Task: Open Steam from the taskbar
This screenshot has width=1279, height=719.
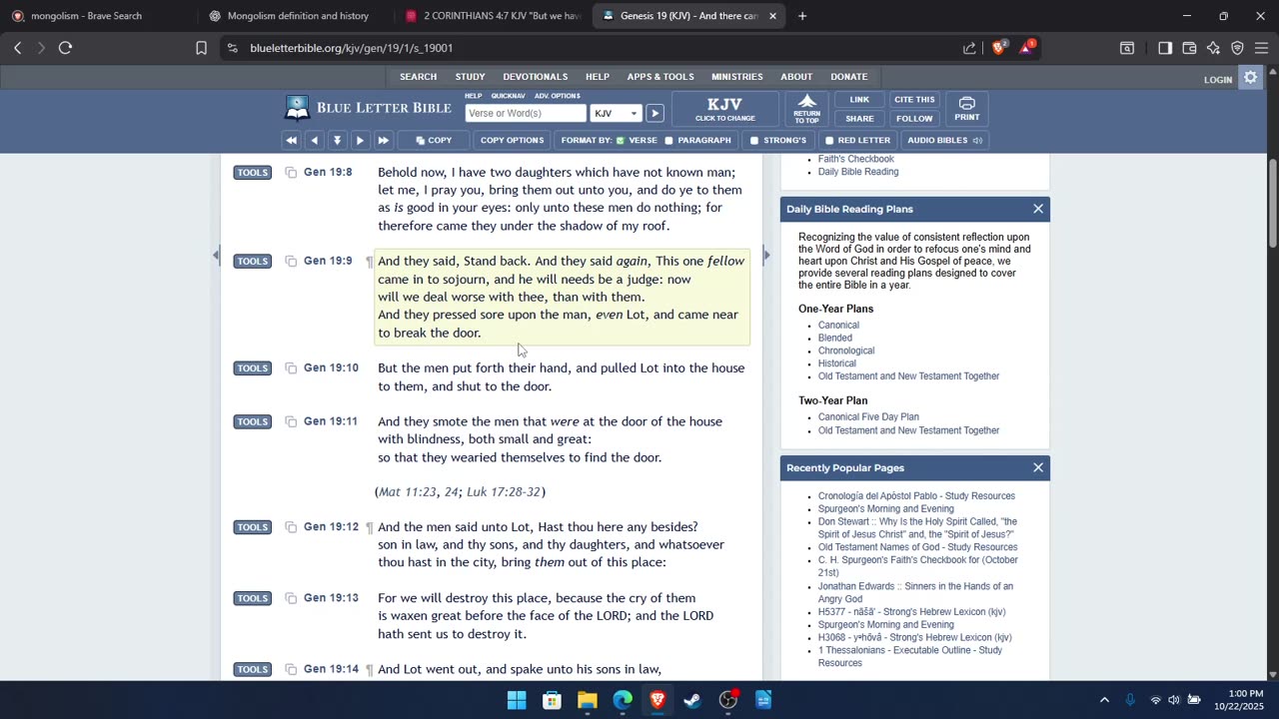Action: click(x=692, y=700)
